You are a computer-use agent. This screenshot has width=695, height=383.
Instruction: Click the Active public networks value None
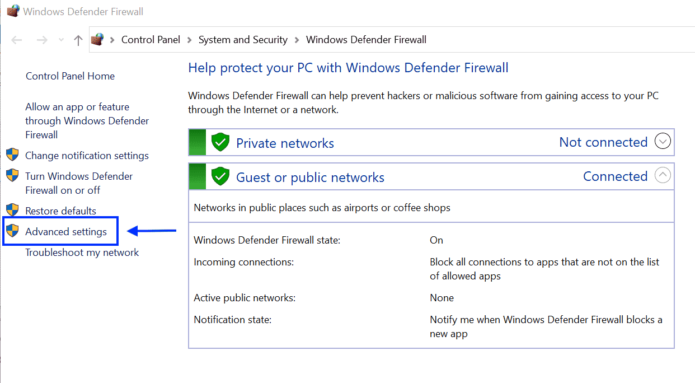click(x=442, y=298)
